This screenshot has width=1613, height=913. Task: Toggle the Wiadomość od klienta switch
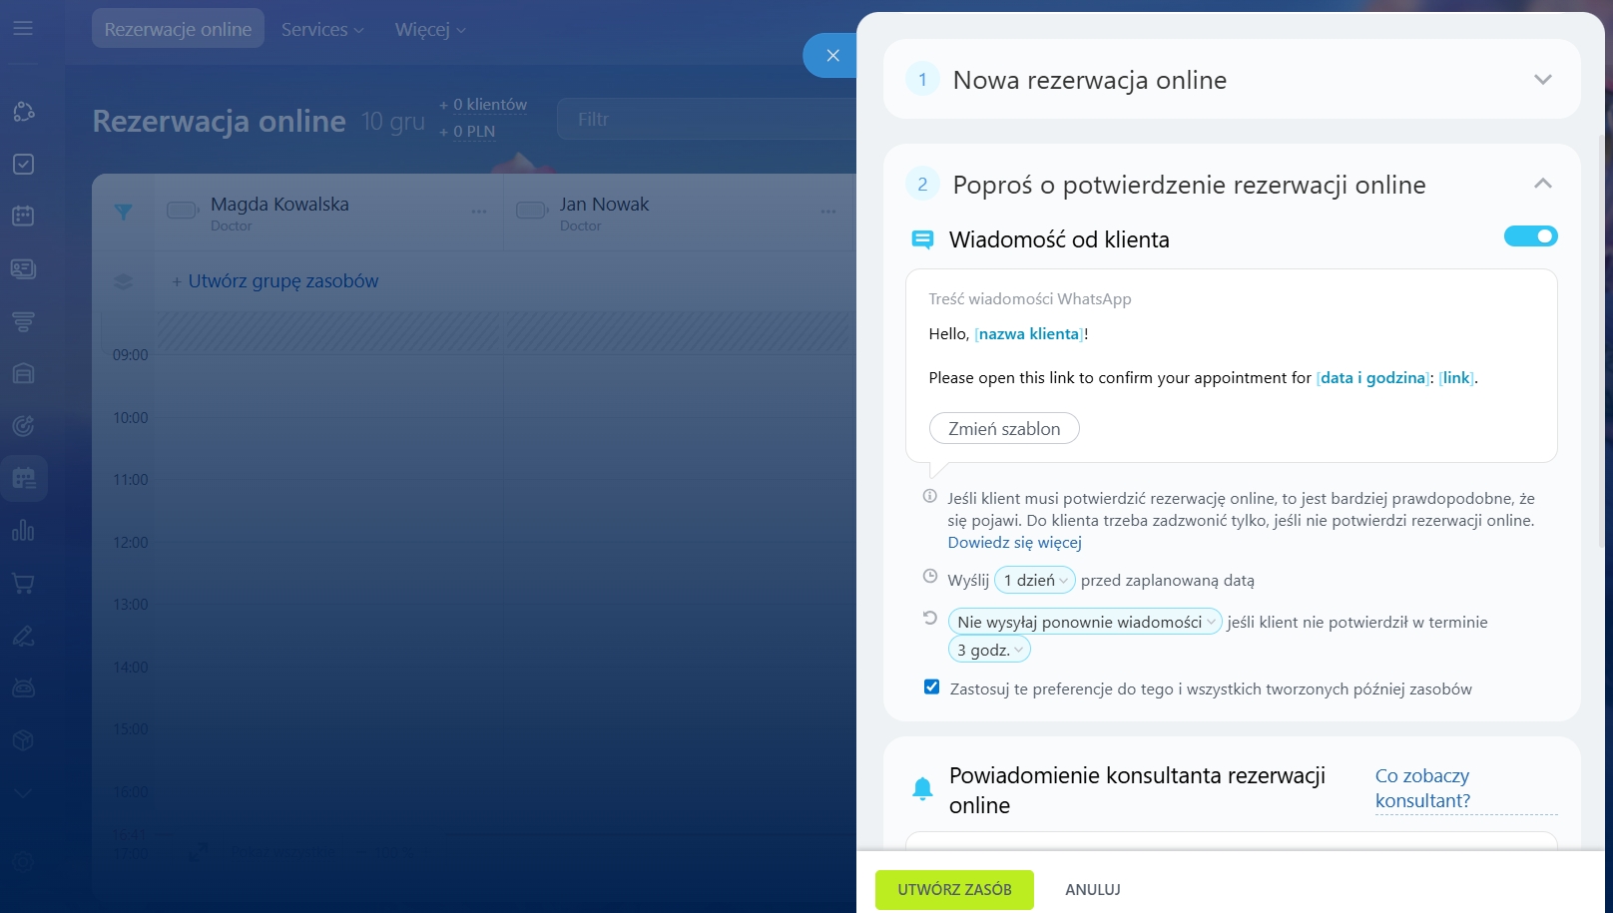click(1530, 236)
